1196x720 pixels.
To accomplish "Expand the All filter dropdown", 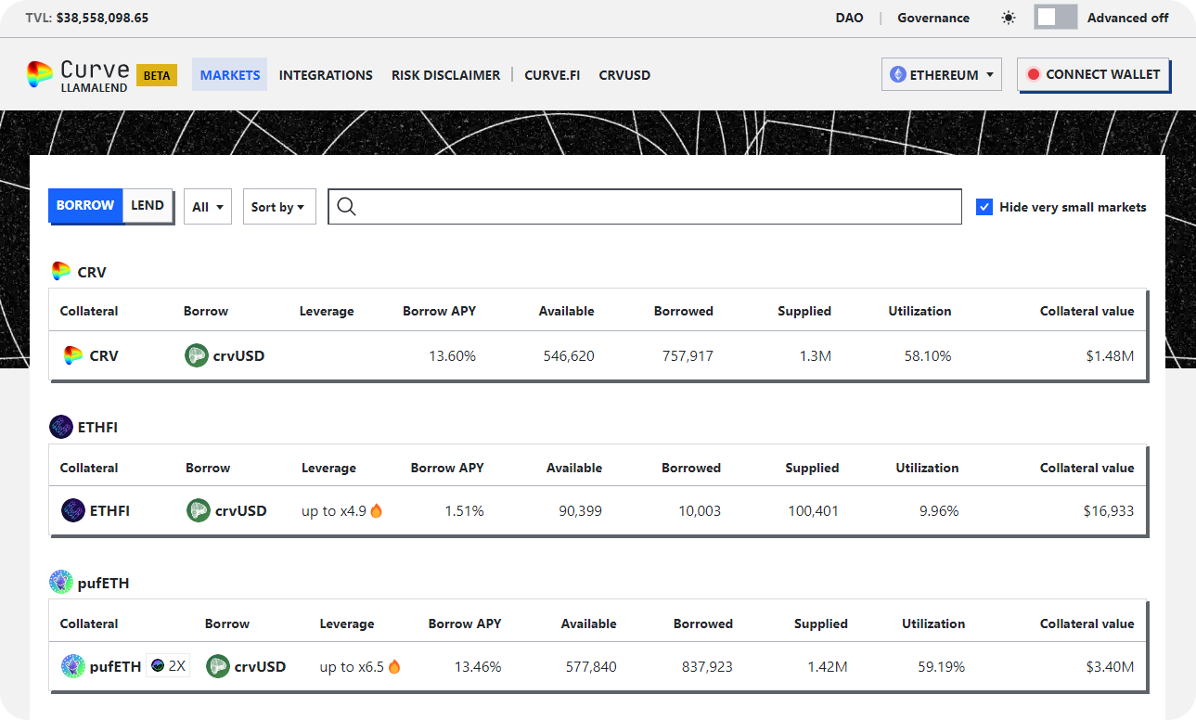I will tap(208, 207).
